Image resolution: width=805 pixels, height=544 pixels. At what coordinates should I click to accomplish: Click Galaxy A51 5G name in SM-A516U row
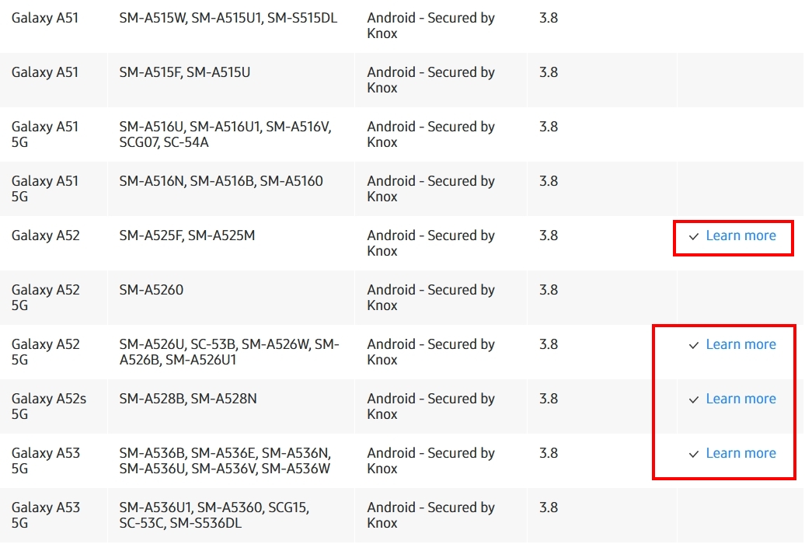click(x=45, y=134)
